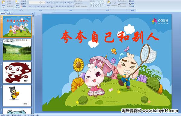Switch to the Outline pane tab
Image resolution: width=181 pixels, height=116 pixels.
pos(9,13)
